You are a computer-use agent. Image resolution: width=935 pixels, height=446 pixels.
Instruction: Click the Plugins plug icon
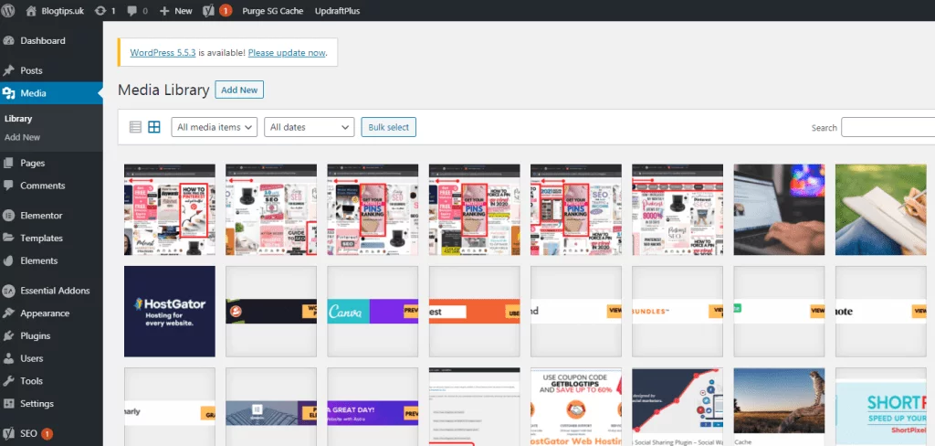(9, 336)
